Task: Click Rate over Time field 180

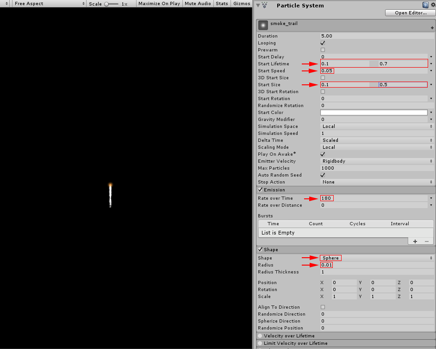Action: point(374,198)
